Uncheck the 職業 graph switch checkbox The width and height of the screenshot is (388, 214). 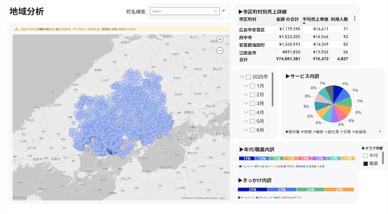coord(365,164)
